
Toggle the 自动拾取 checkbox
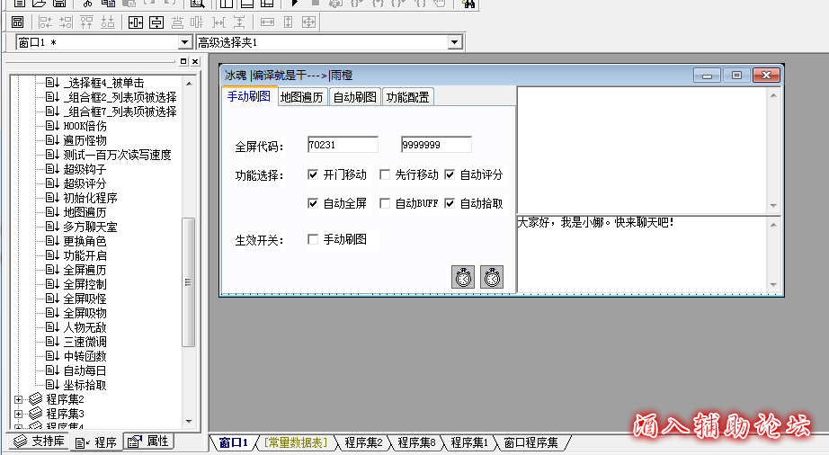click(450, 203)
